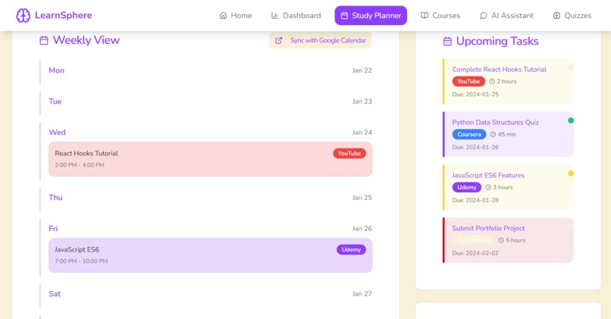Screen dimensions: 611x319
Task: Click the LearnSphere brain logo icon
Action: [x=23, y=16]
